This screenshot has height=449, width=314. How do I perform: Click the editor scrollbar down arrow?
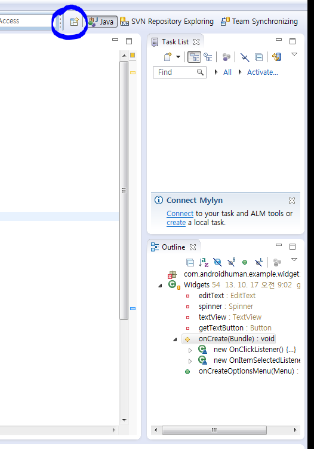coord(124,420)
